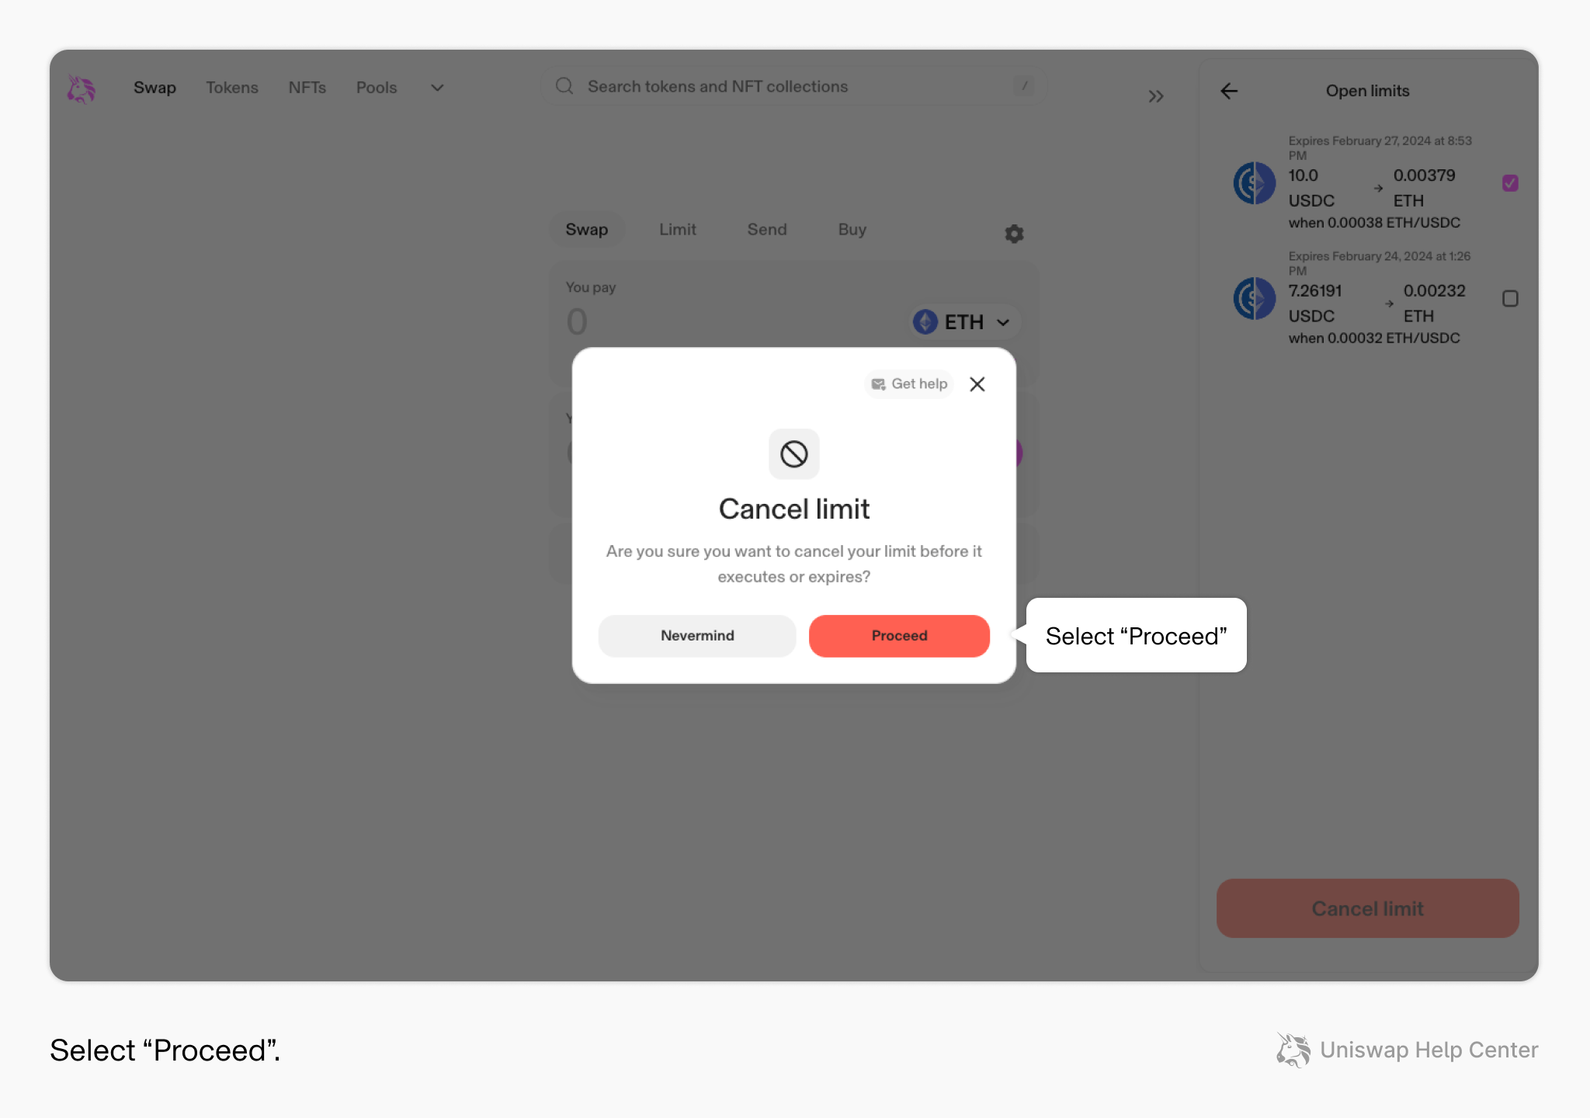Screen dimensions: 1590x1118
Task: Click the cancel circle icon in dialog
Action: (x=794, y=454)
